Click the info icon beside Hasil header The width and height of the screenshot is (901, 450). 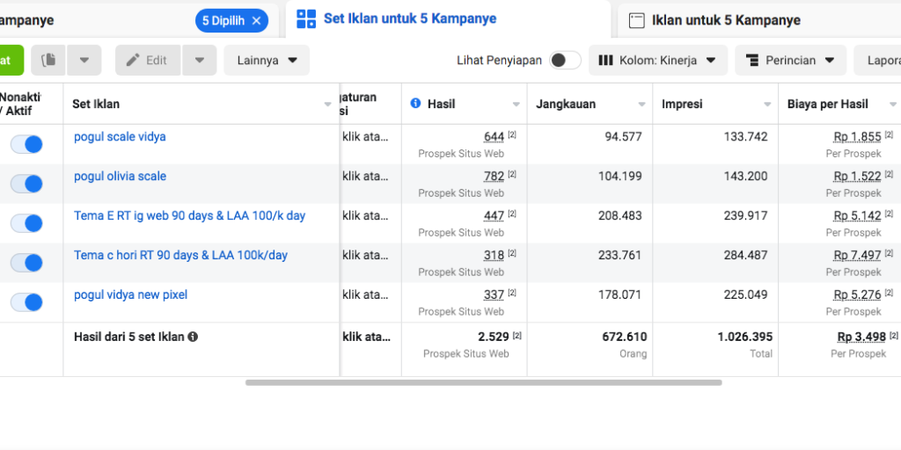coord(415,104)
